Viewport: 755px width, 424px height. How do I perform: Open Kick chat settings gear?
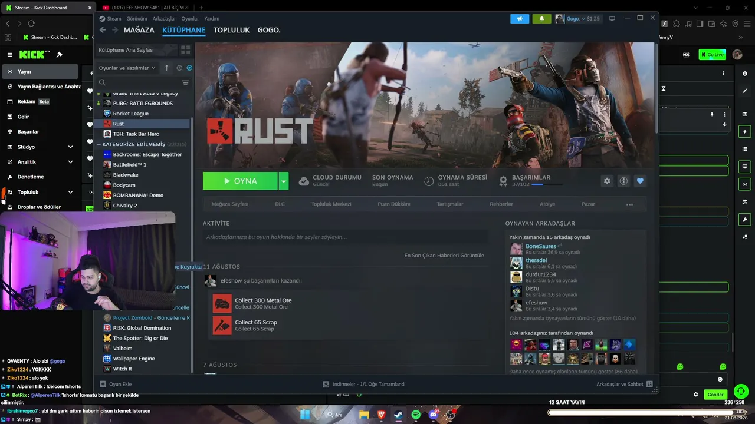point(696,395)
